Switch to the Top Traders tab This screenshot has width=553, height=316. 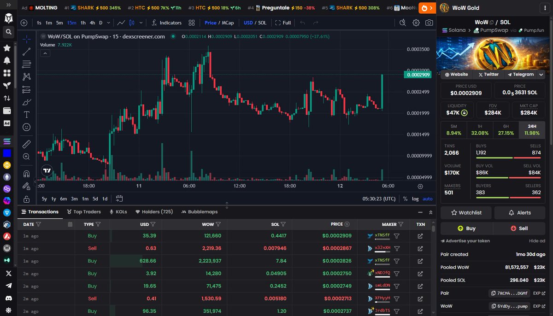click(84, 212)
